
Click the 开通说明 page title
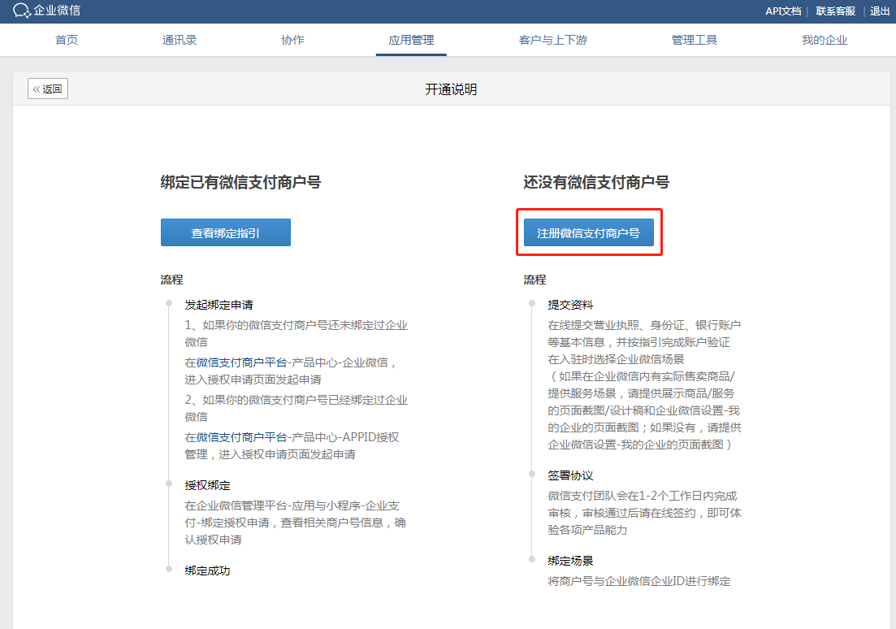(451, 89)
